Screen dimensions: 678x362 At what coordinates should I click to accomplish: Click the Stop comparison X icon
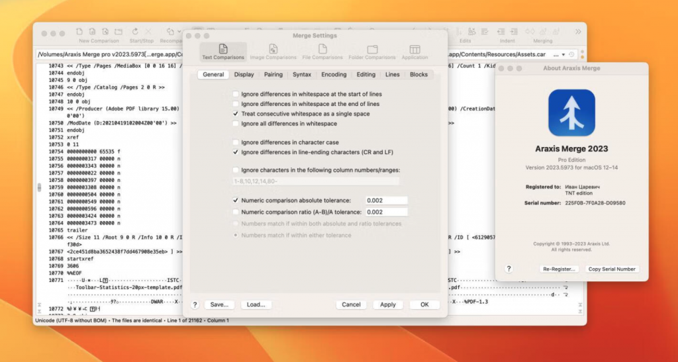[148, 32]
